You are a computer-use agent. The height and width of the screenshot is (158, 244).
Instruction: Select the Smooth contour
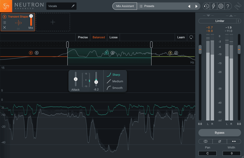(115, 88)
